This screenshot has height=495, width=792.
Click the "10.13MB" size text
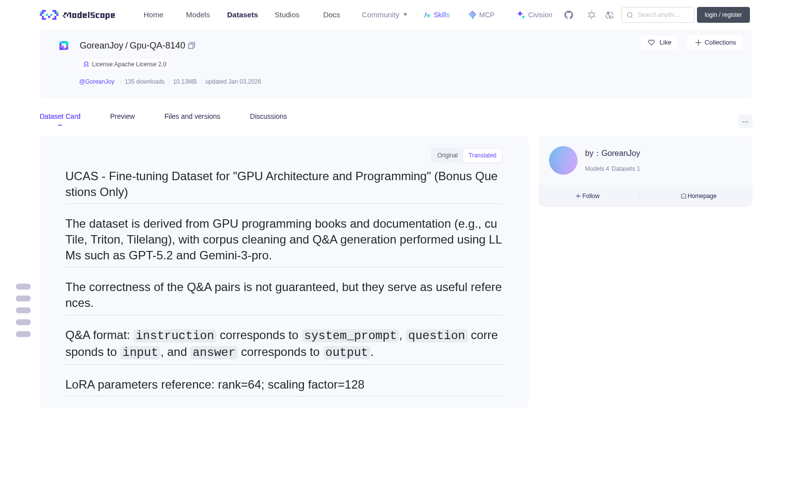click(x=185, y=82)
